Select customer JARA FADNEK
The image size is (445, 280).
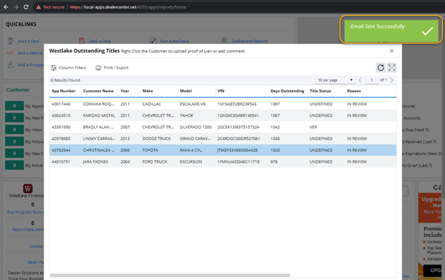(x=95, y=162)
